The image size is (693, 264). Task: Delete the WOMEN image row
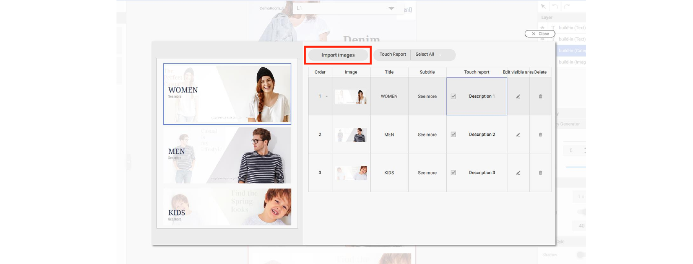540,96
